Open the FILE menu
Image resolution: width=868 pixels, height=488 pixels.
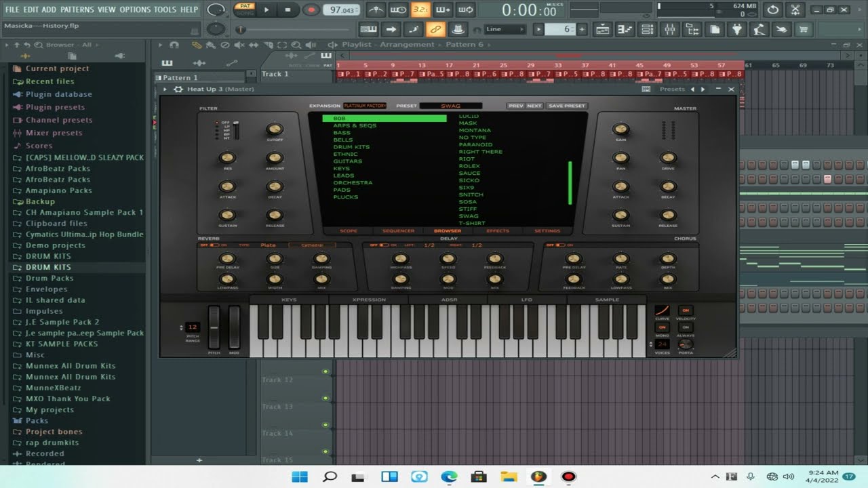click(x=12, y=9)
